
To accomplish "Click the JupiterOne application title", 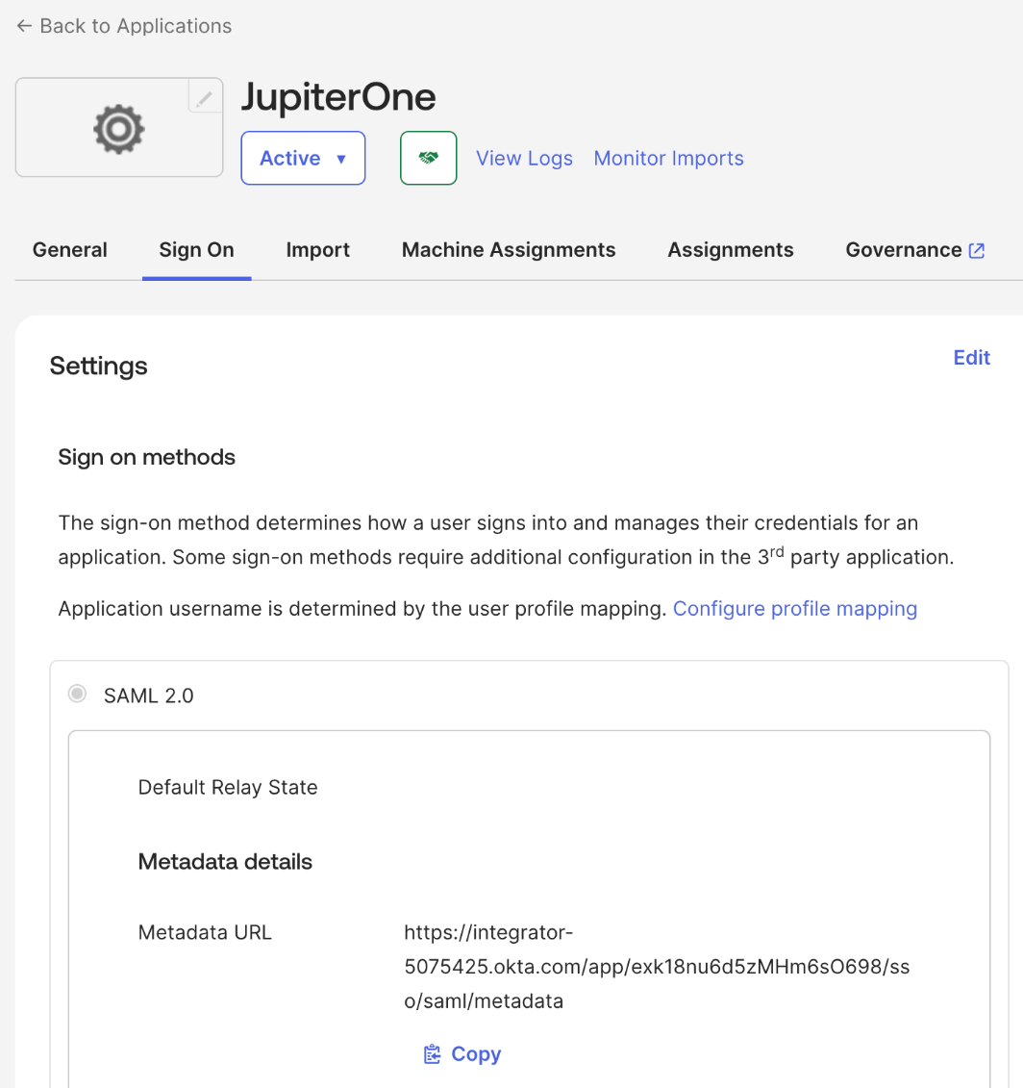I will coord(338,96).
